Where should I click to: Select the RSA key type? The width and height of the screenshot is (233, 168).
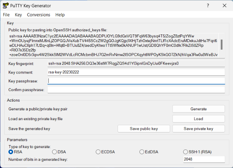click(x=11, y=152)
